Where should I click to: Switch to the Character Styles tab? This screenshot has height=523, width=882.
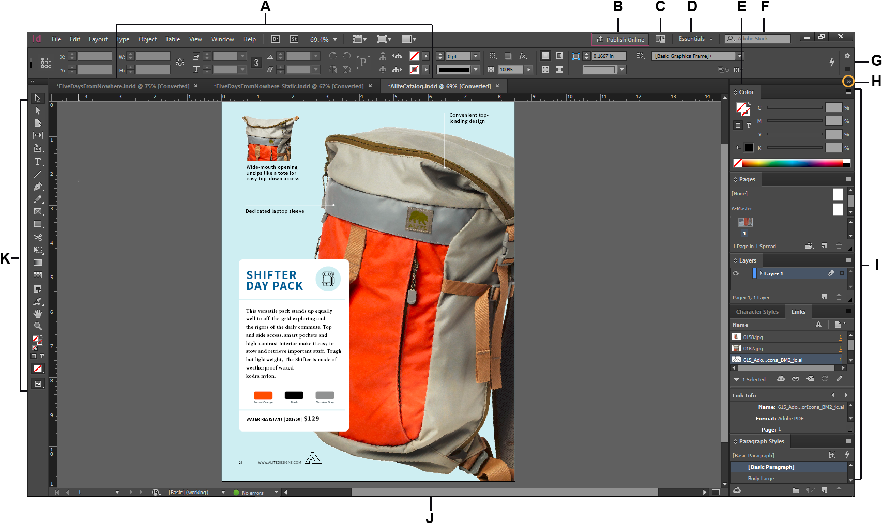click(x=757, y=311)
